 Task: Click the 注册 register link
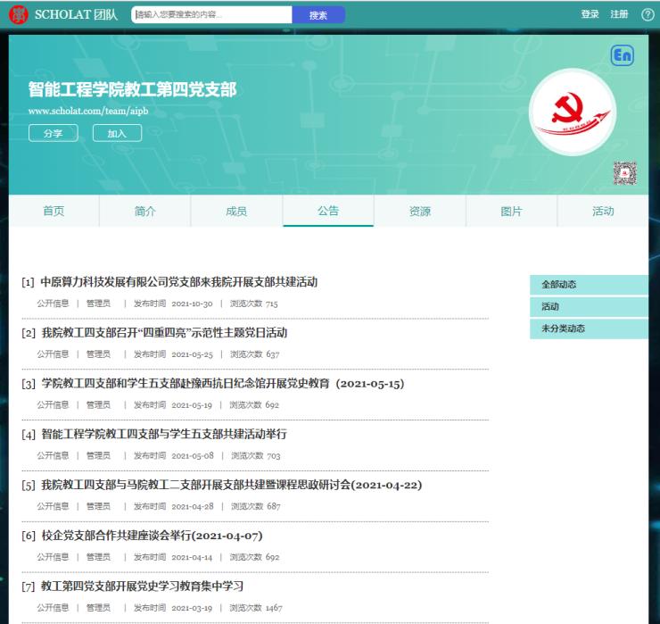point(619,14)
